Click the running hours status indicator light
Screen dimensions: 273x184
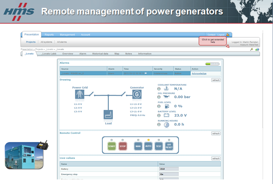click(159, 125)
